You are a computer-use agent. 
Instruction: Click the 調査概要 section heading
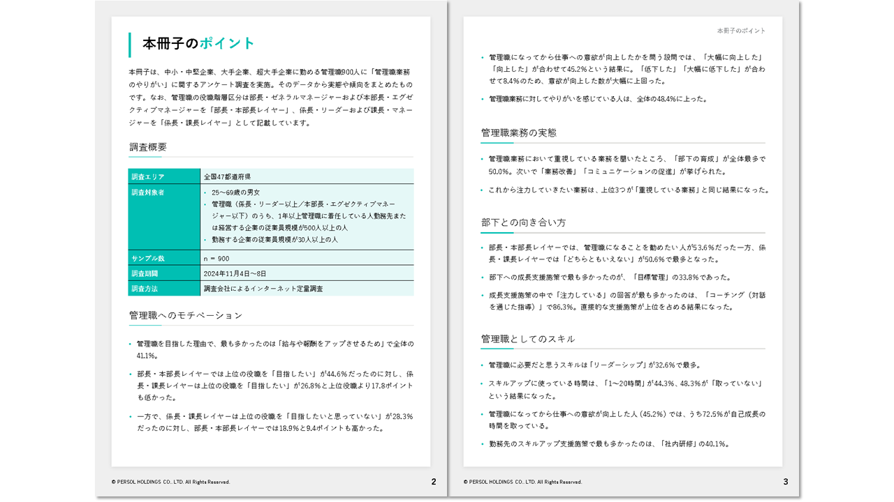click(148, 147)
